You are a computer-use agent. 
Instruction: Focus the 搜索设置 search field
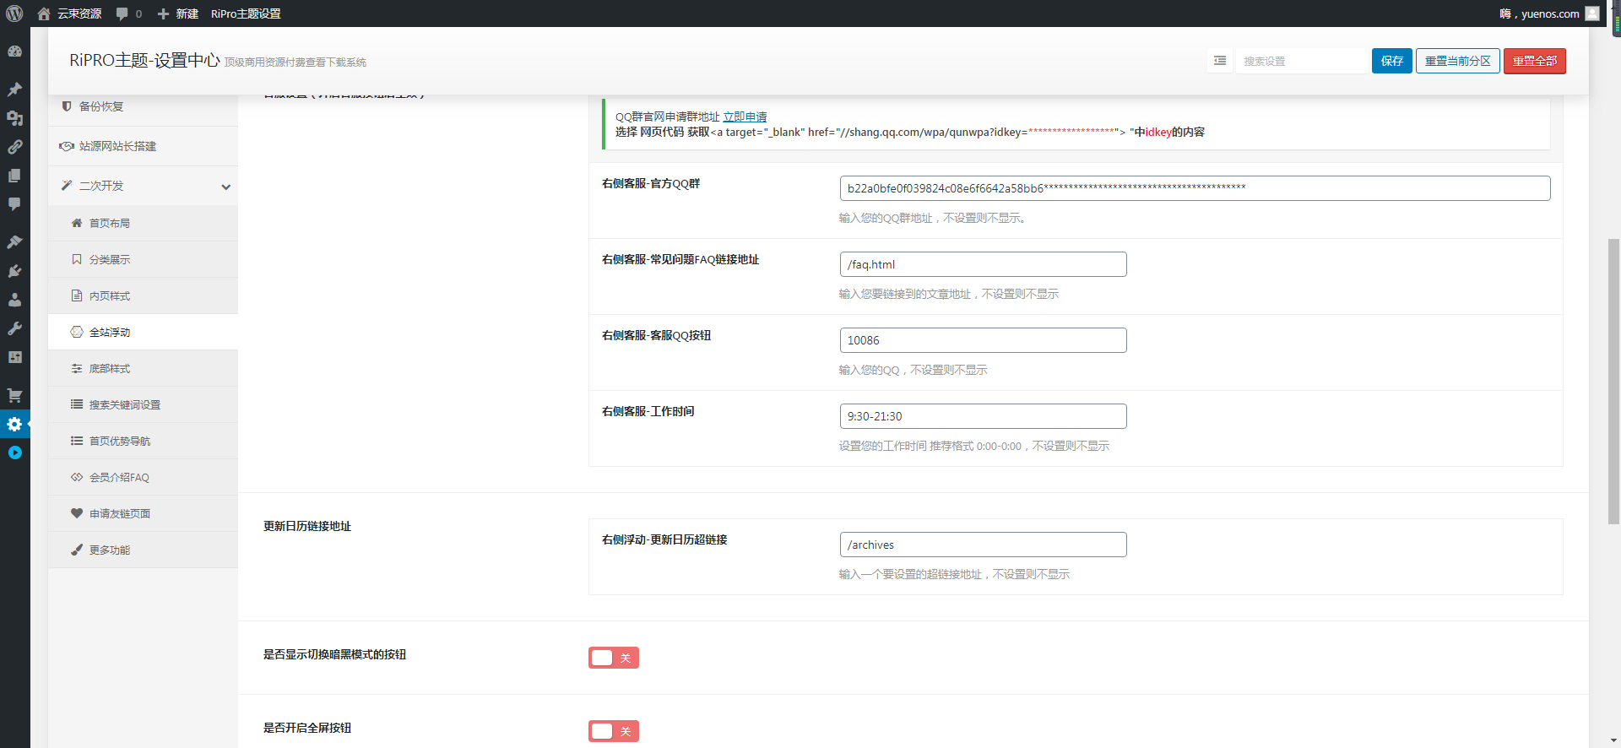pyautogui.click(x=1301, y=61)
